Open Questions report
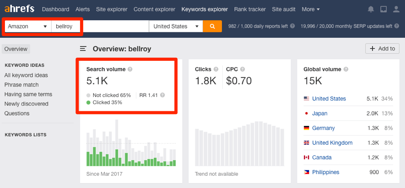405x188 pixels. pyautogui.click(x=17, y=114)
